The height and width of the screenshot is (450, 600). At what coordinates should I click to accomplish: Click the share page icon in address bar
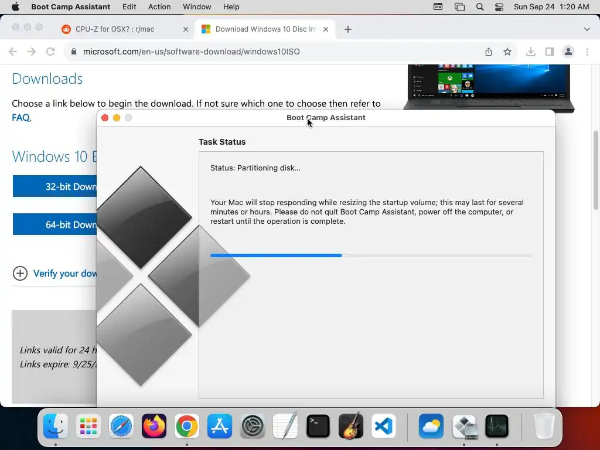pos(489,52)
